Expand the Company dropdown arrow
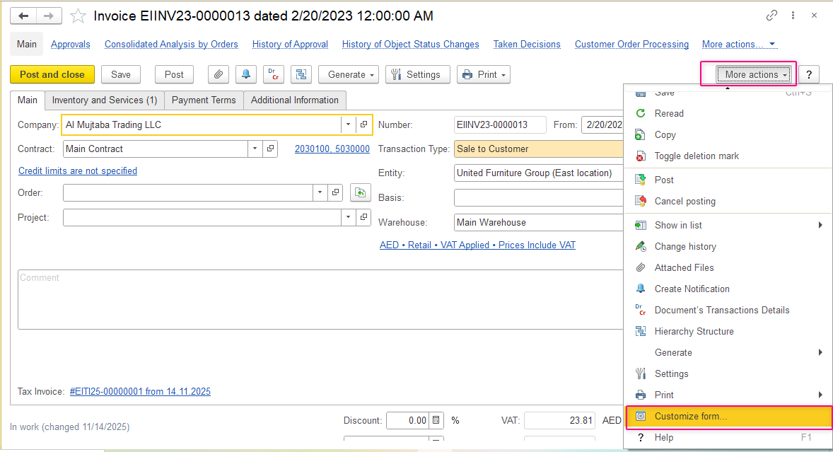 point(348,124)
